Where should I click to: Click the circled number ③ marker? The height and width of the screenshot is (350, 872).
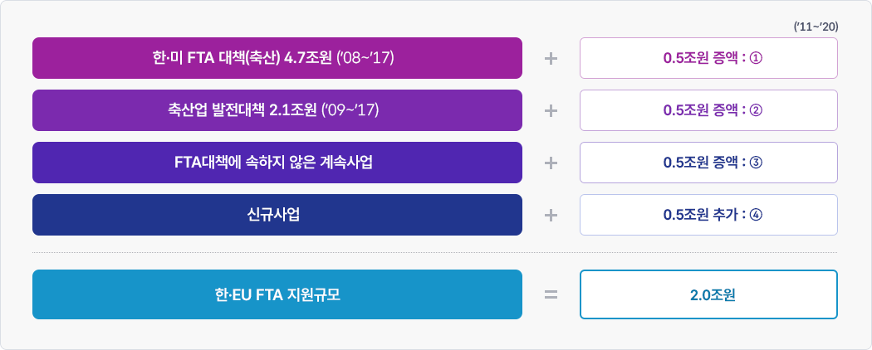pyautogui.click(x=756, y=163)
